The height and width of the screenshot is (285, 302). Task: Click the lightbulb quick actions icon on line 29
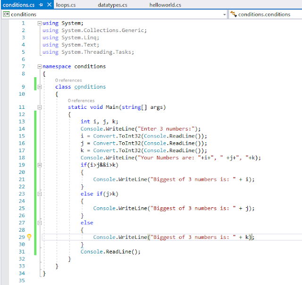[x=29, y=237]
